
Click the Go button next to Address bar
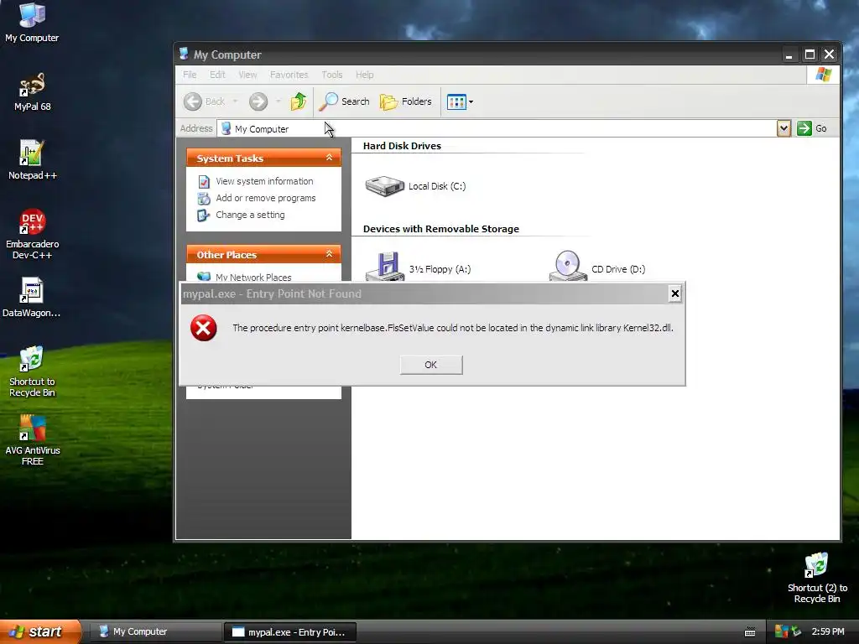coord(812,128)
